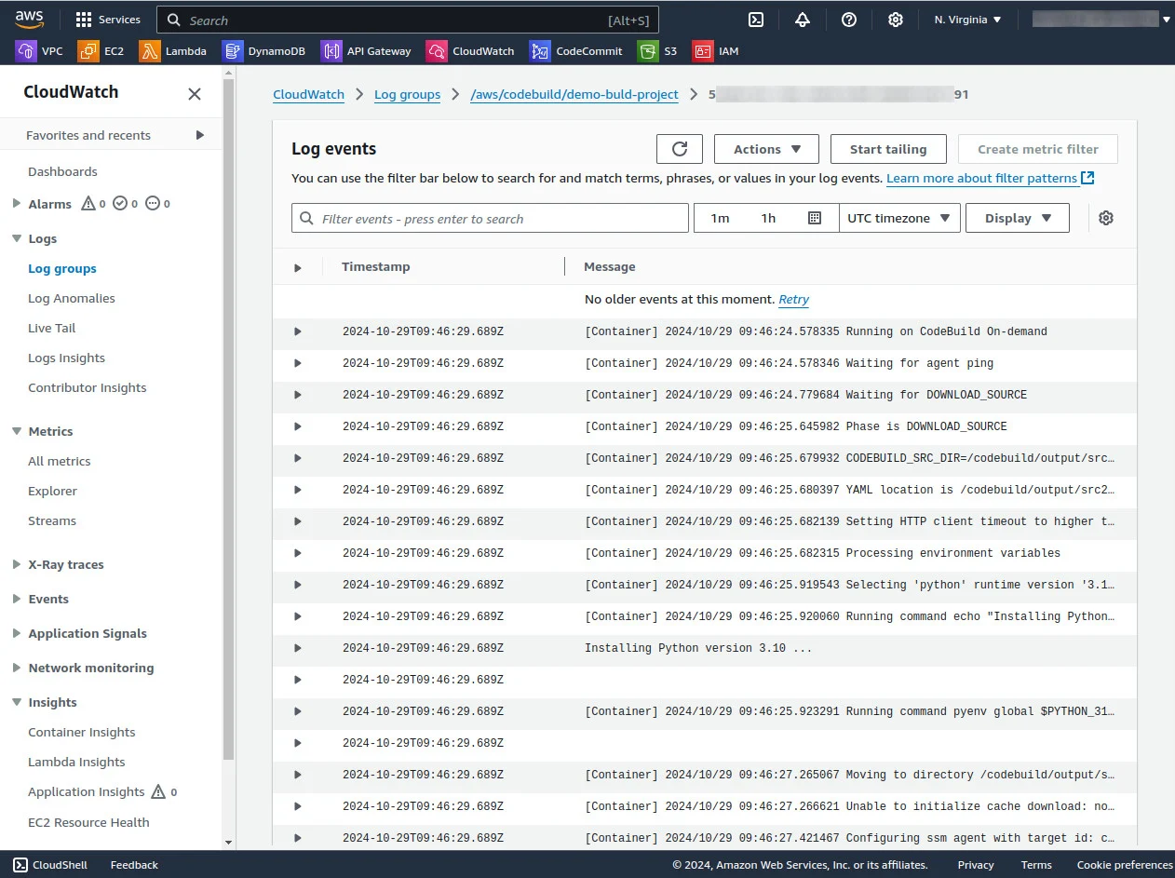Image resolution: width=1175 pixels, height=878 pixels.
Task: Expand Application Signals section
Action: tap(17, 633)
